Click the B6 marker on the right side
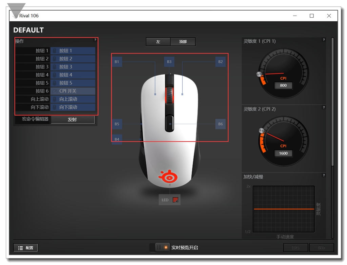347x265 pixels. click(220, 124)
